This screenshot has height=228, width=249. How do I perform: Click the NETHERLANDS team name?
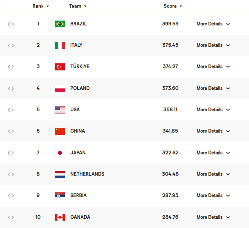87,174
